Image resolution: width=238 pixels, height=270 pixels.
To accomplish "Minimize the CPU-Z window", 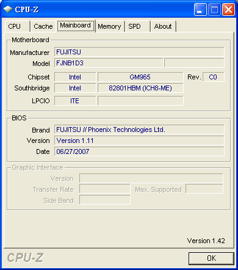I will (200, 9).
